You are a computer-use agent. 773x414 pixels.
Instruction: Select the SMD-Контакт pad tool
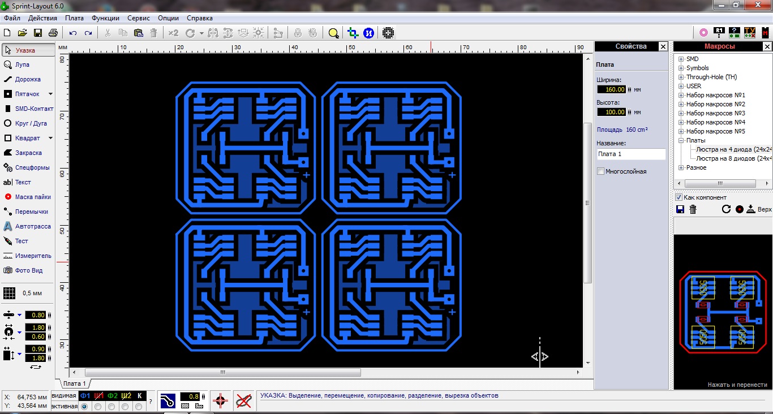click(33, 109)
